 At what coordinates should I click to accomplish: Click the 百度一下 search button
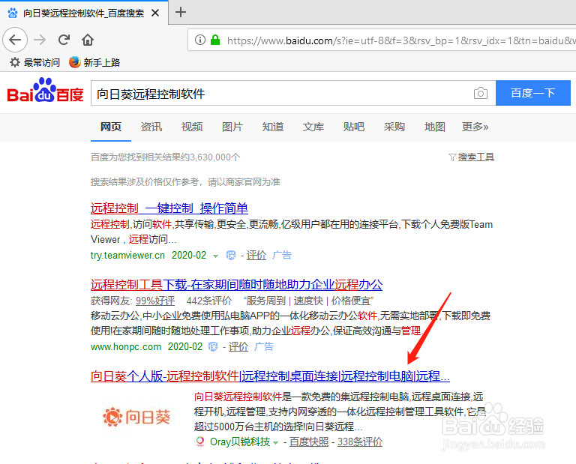click(x=533, y=93)
